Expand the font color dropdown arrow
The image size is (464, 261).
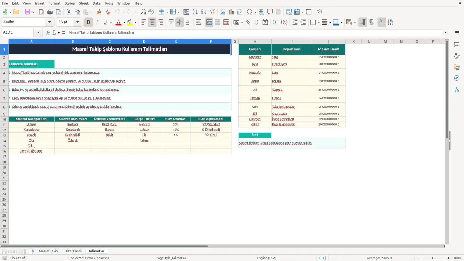124,23
